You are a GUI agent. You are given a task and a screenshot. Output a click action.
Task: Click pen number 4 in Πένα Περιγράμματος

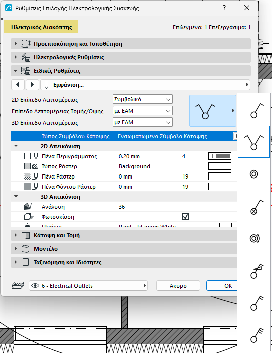[x=184, y=156]
